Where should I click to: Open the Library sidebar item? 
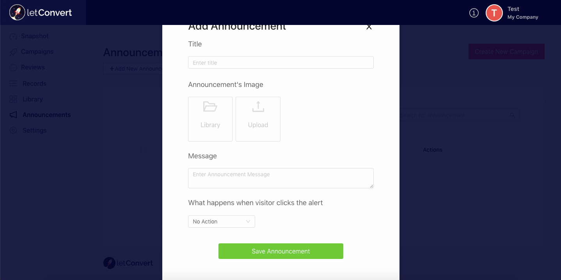click(33, 99)
